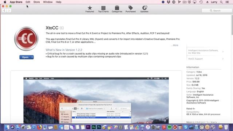Expand the Intelligent Assistance Web Site chevron
This screenshot has width=233, height=131.
coord(223,52)
